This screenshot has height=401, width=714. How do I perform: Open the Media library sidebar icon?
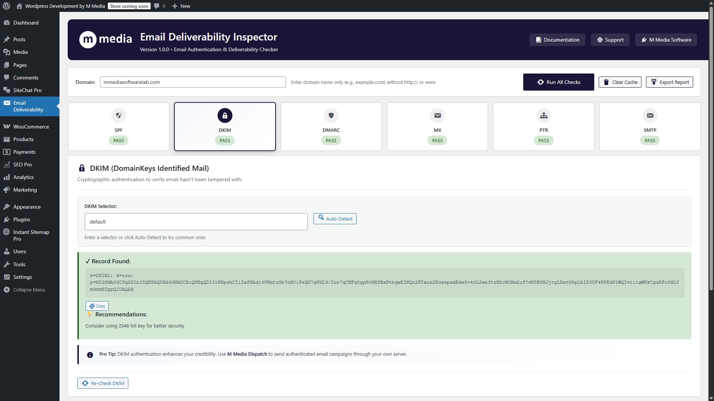point(7,52)
